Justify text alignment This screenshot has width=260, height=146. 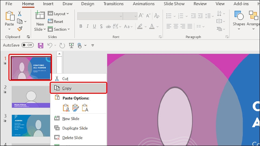tap(190, 26)
